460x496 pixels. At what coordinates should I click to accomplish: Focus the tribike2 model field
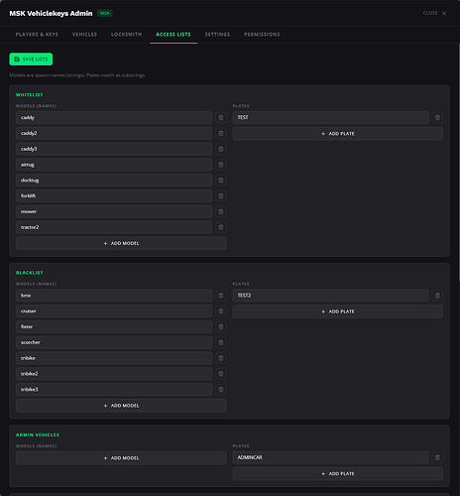[x=114, y=374]
